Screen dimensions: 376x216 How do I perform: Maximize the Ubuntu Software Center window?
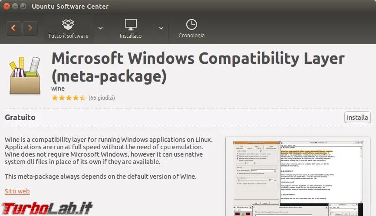[23, 6]
